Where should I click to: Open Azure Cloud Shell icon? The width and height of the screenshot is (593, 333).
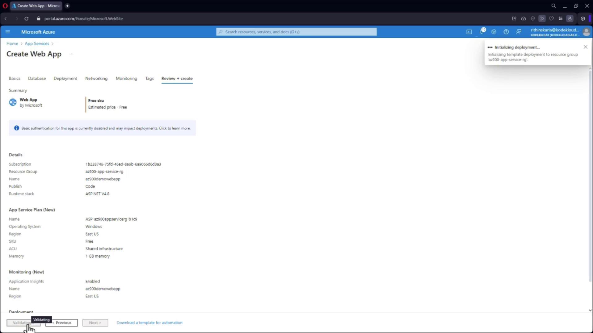(469, 32)
